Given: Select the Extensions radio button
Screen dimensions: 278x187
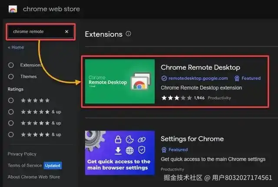Looking at the screenshot, I should click(x=11, y=65).
